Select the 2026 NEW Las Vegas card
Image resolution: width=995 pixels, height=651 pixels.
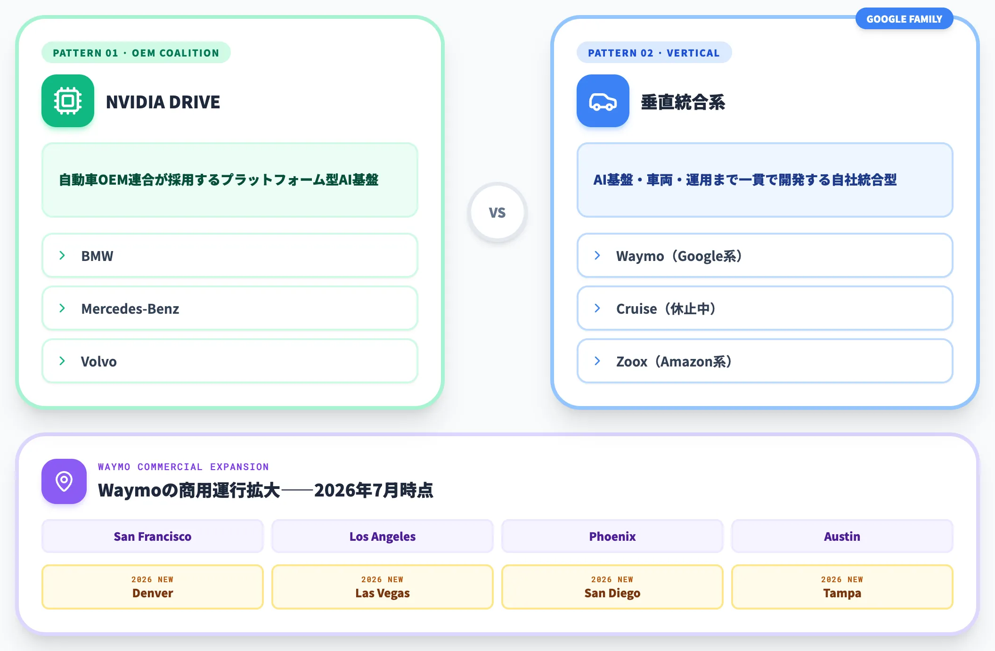coord(383,587)
